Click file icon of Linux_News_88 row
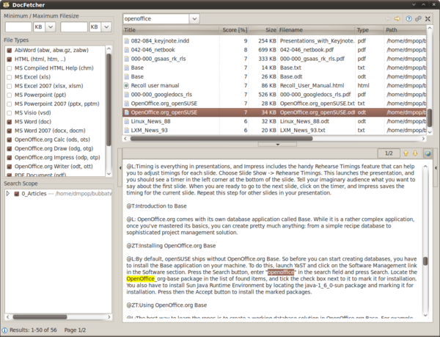440x337 pixels. click(127, 121)
